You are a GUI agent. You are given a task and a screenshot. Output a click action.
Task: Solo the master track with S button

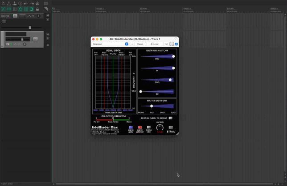point(48,20)
